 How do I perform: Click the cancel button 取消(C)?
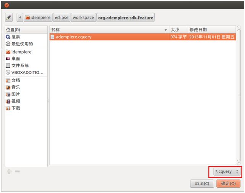[x=202, y=183]
